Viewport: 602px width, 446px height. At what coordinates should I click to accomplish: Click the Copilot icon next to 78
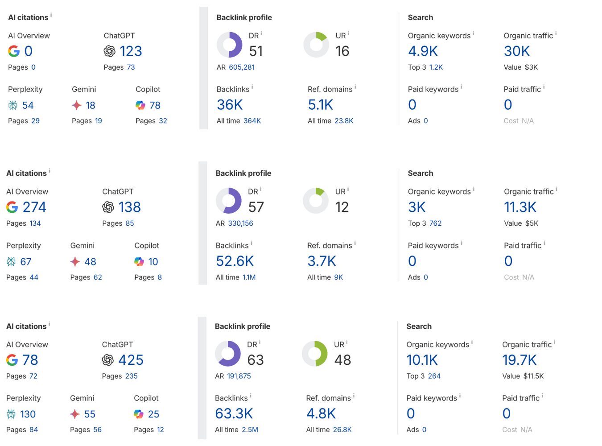[140, 105]
